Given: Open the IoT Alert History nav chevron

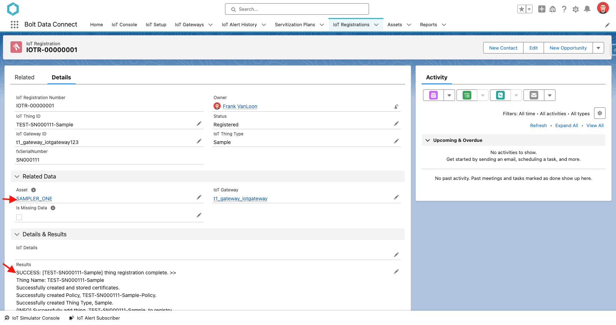Looking at the screenshot, I should (264, 25).
